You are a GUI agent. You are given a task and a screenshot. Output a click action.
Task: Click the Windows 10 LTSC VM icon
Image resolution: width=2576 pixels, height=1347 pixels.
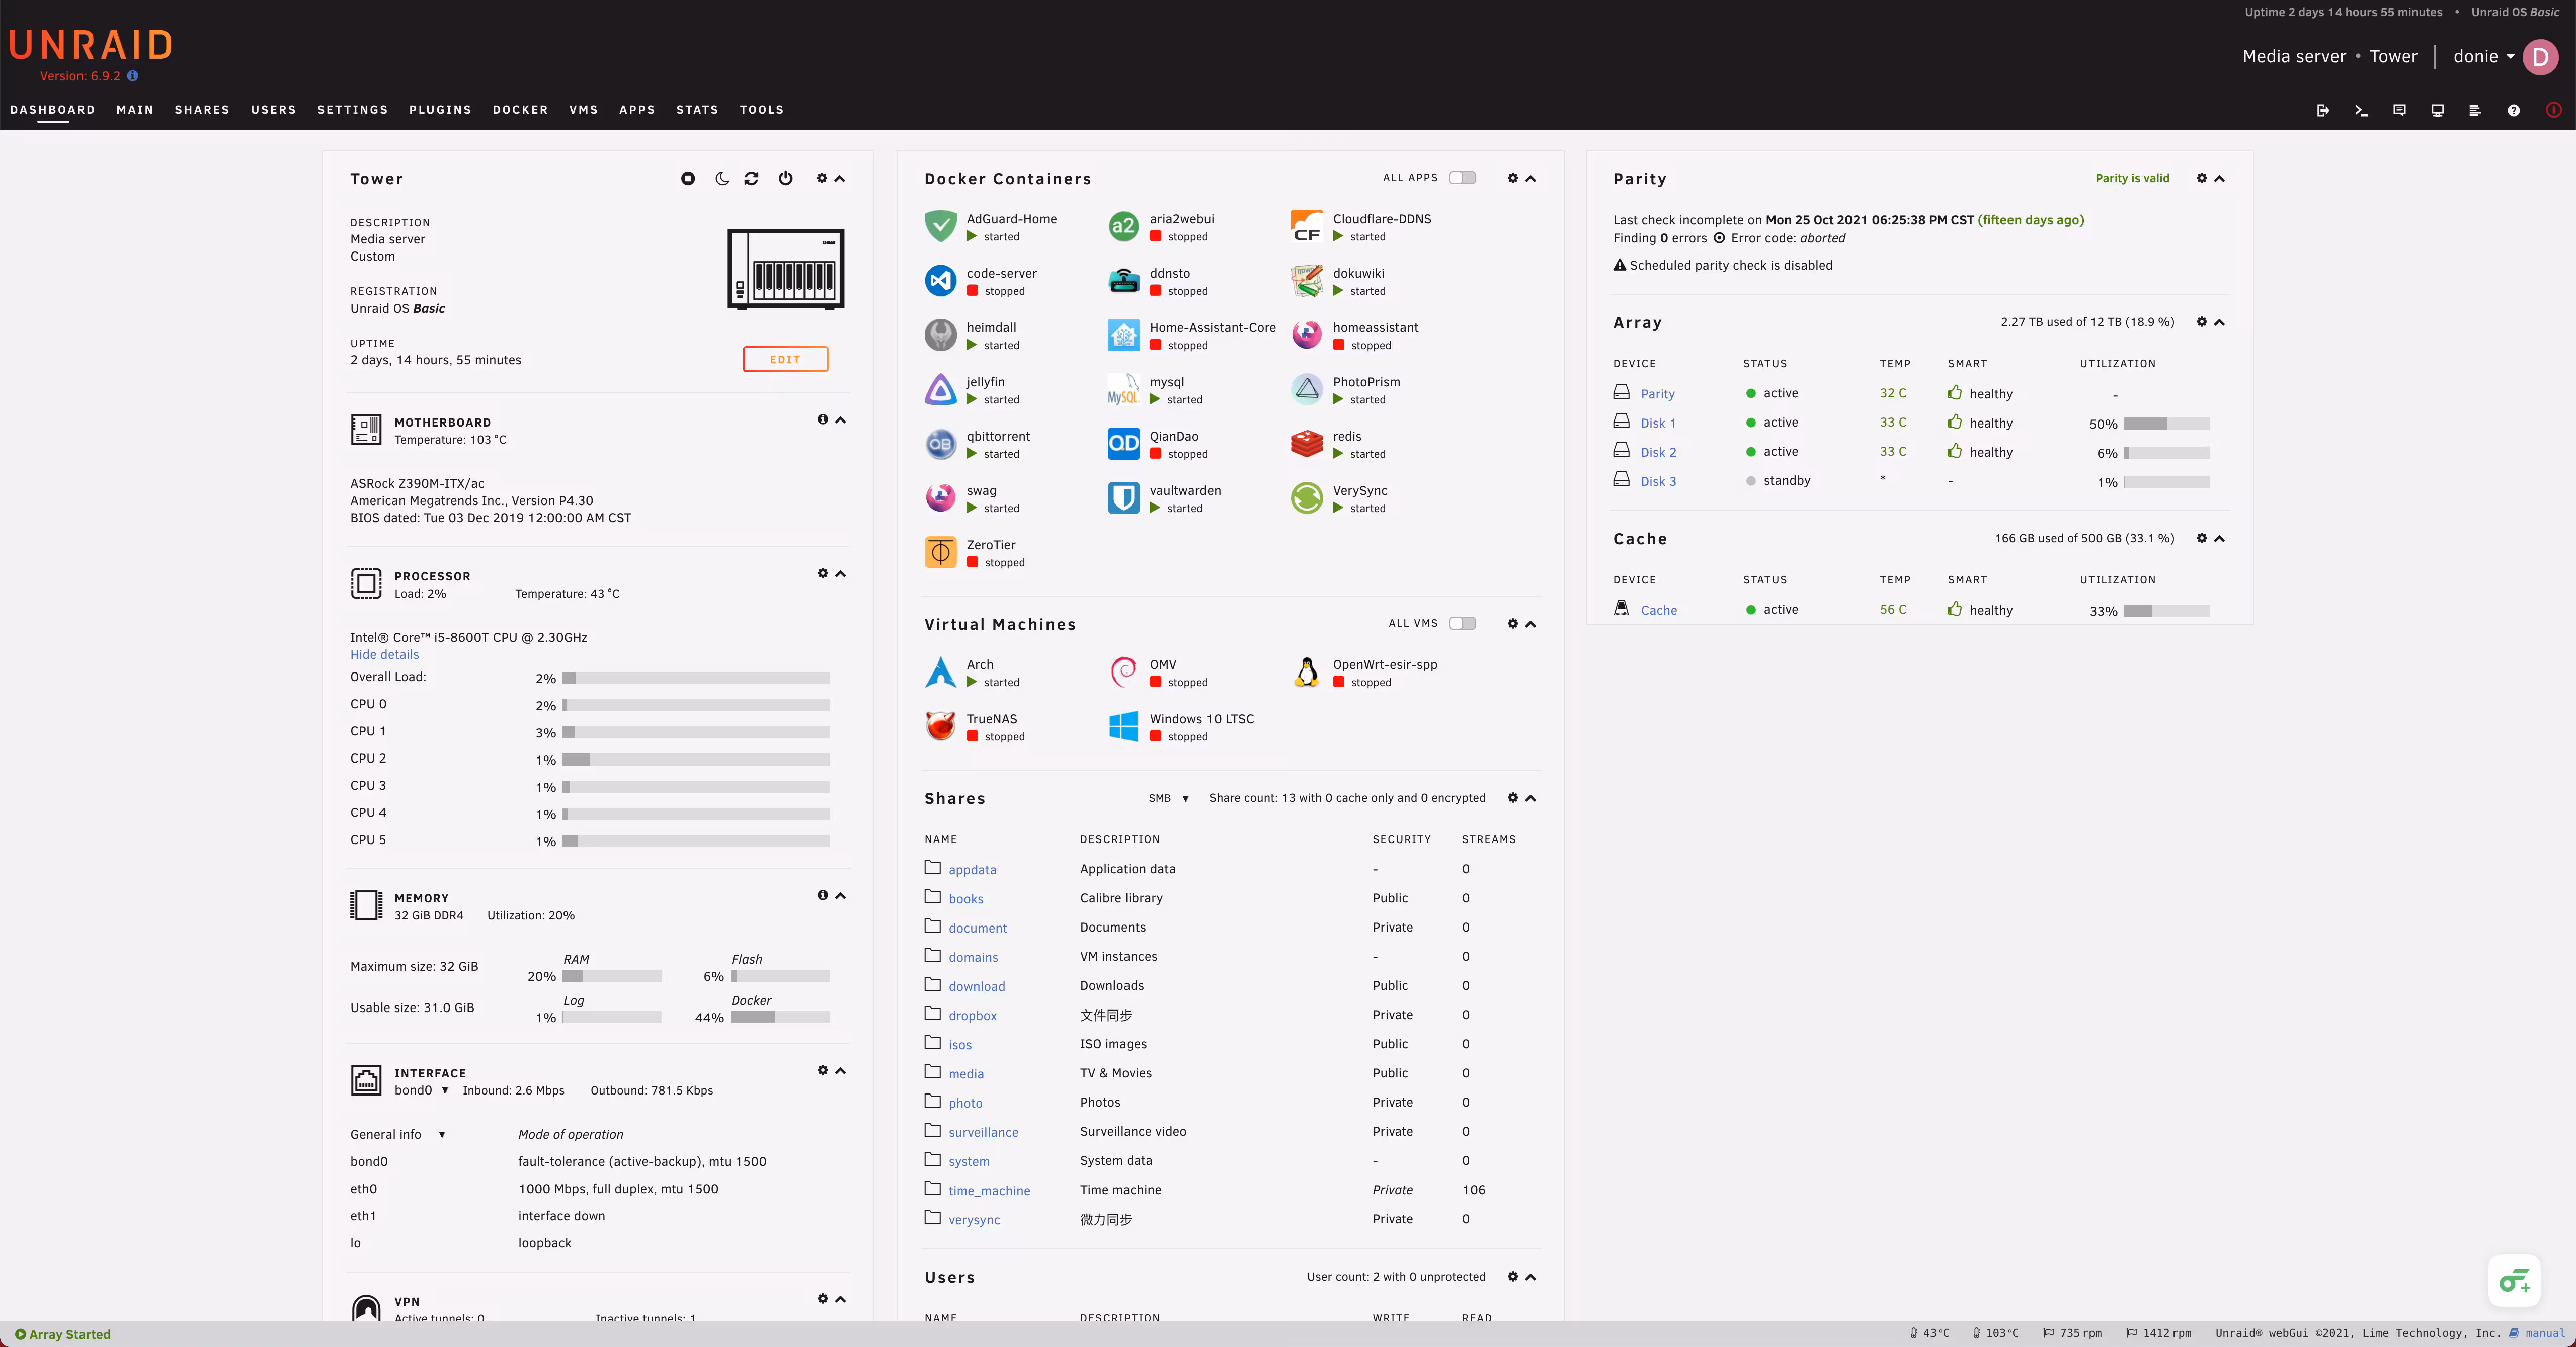[1123, 727]
